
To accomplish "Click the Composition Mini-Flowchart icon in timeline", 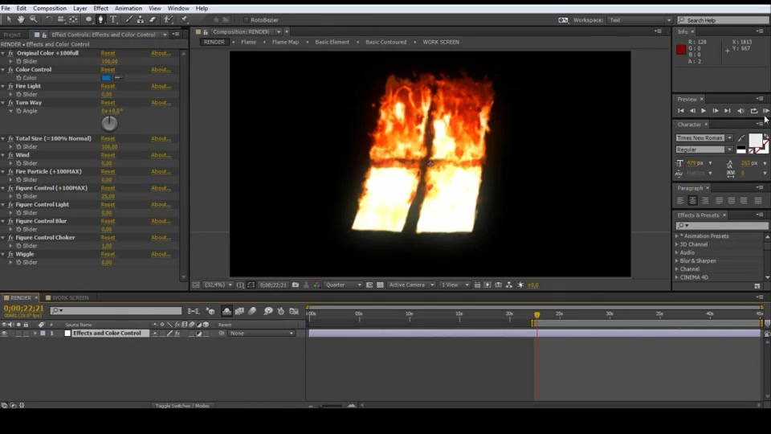I will pyautogui.click(x=194, y=311).
